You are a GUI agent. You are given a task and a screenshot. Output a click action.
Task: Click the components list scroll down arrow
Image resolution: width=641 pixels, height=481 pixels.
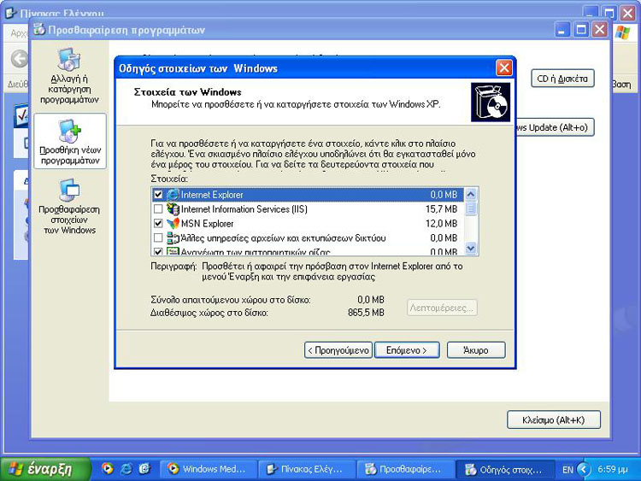[471, 248]
